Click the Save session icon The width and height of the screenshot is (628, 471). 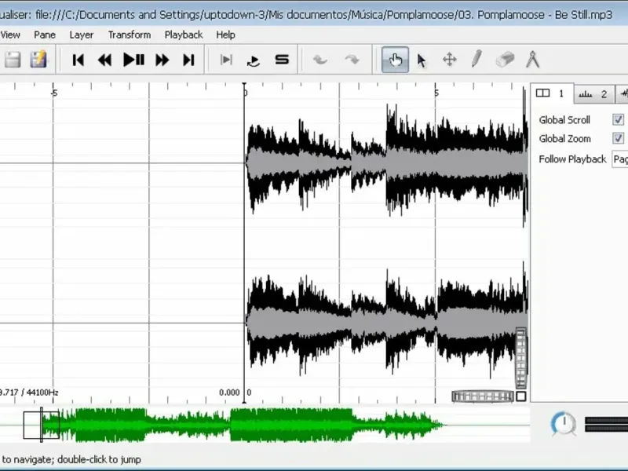(13, 60)
